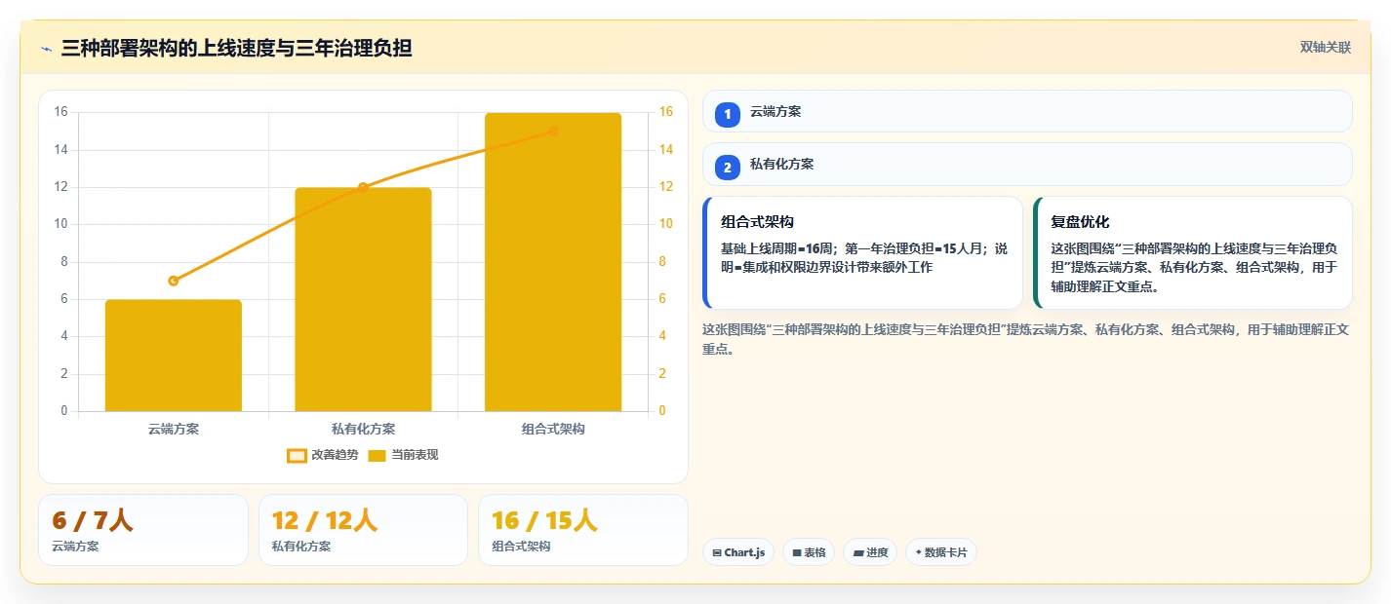Click the summary paragraph below the cards

point(1026,339)
